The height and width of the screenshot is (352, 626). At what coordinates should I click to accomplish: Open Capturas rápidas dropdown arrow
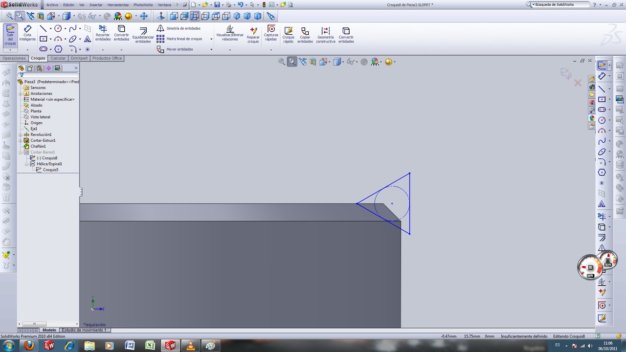[x=271, y=49]
